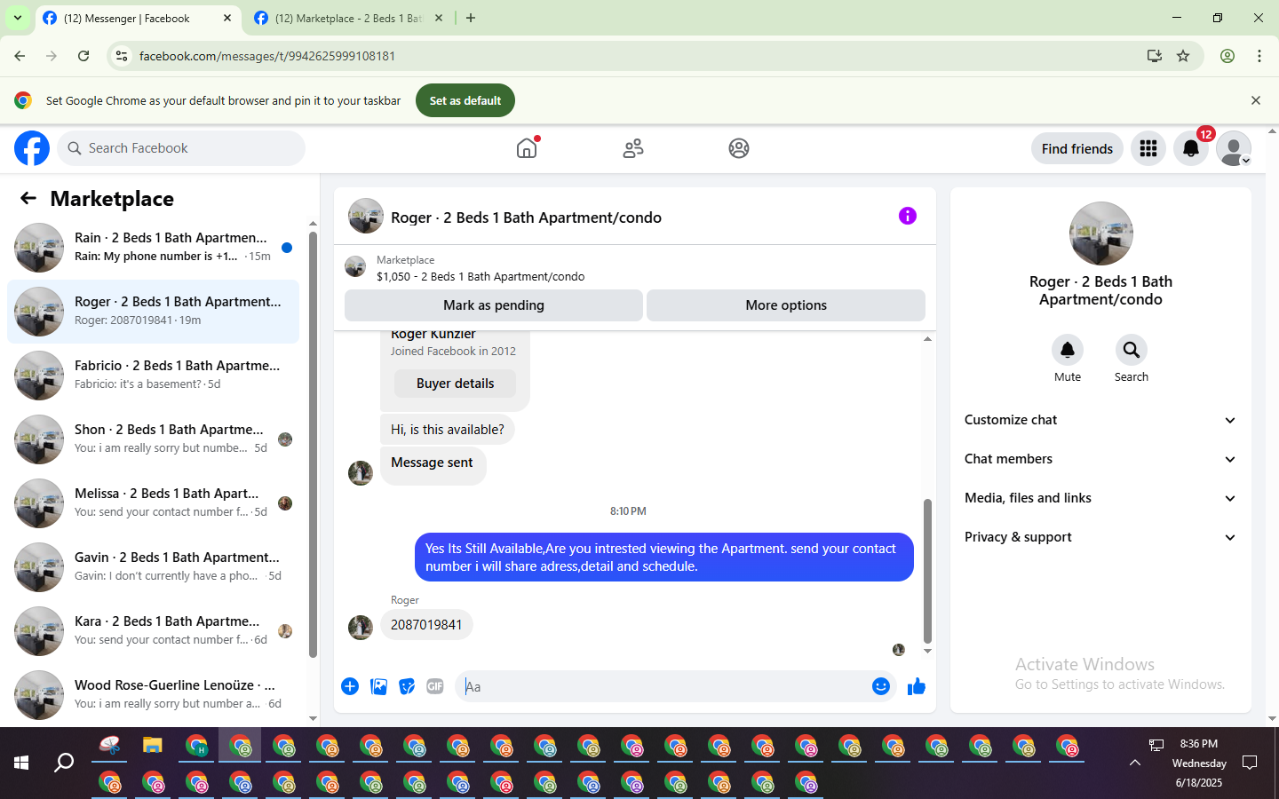Click the Find friends button
1279x799 pixels.
[1077, 148]
